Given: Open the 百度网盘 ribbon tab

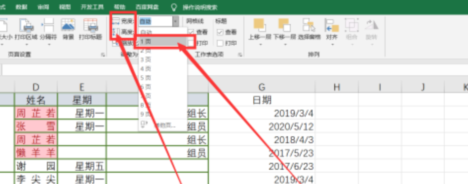Looking at the screenshot, I should [147, 7].
